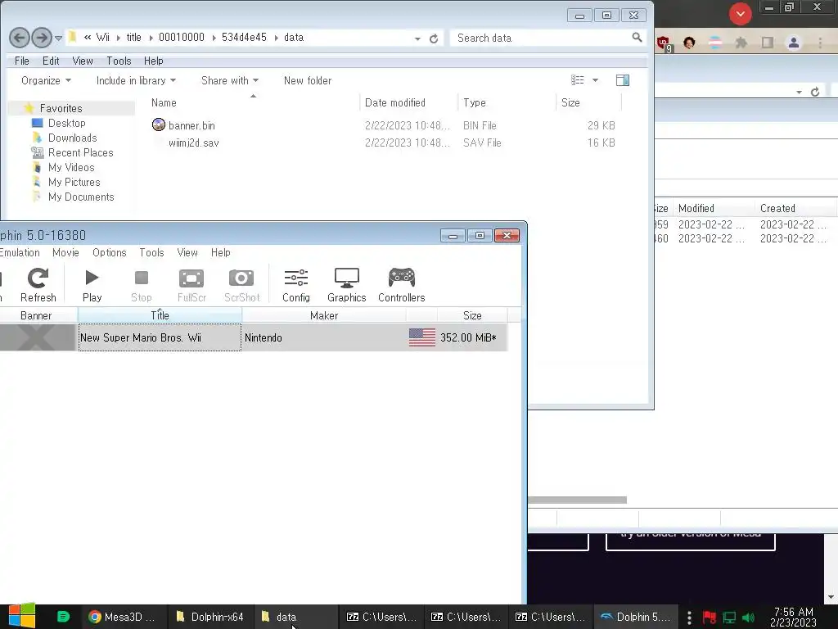This screenshot has width=838, height=629.
Task: Open the Dolphin Tools menu
Action: point(151,252)
